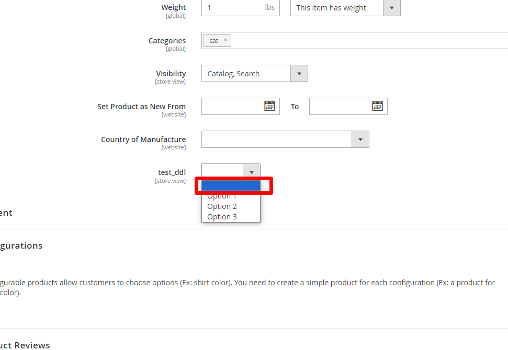The image size is (508, 350).
Task: Click the Categories label
Action: (x=167, y=41)
